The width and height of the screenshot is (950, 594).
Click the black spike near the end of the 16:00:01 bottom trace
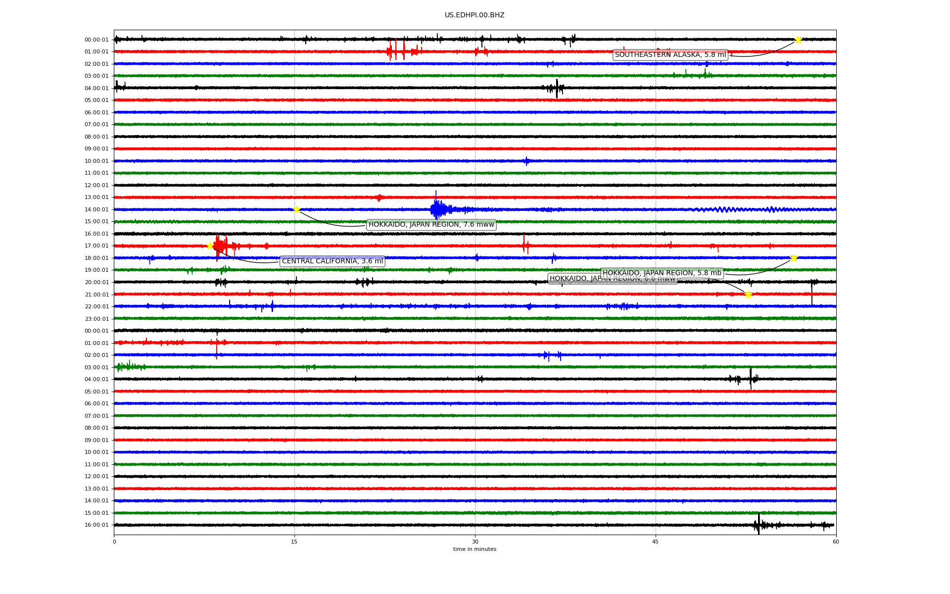759,525
